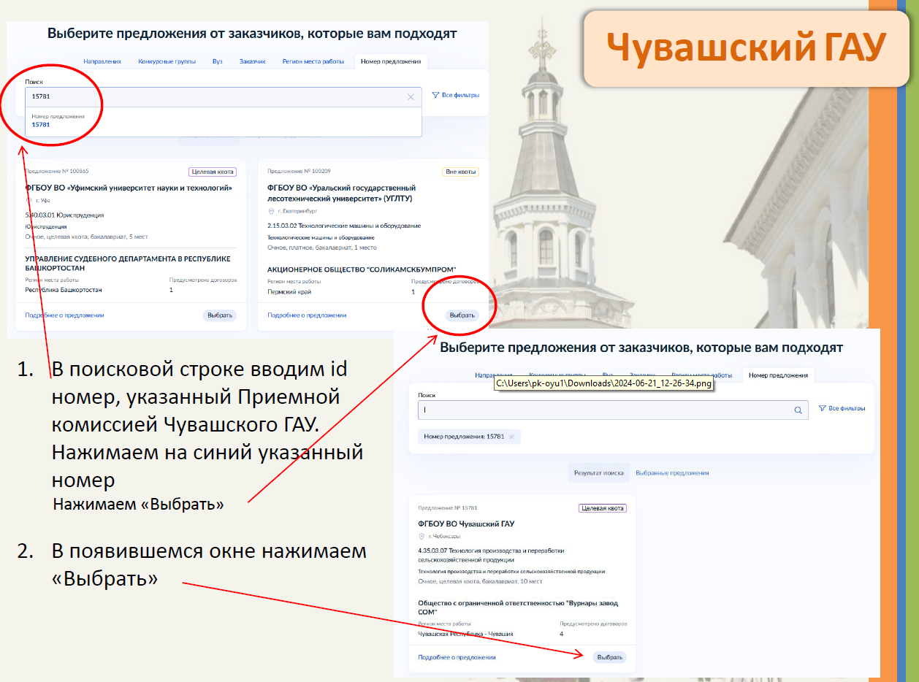Remove the 'Номер предложения: 15781' filter chip

point(511,437)
